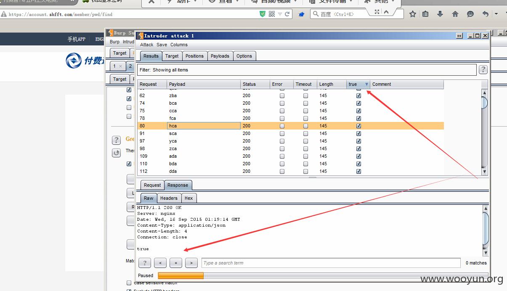Image resolution: width=507 pixels, height=291 pixels.
Task: Click the fullscreen expand icon on floating toolbar
Action: (x=377, y=12)
